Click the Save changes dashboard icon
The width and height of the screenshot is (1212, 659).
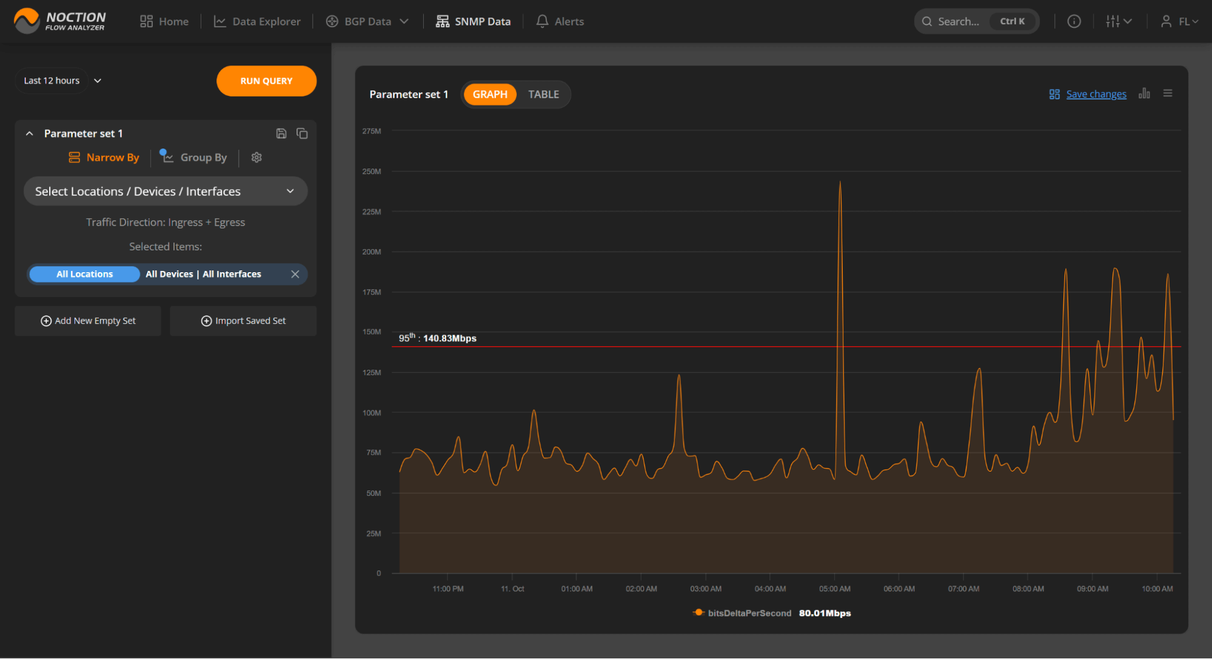[1054, 94]
